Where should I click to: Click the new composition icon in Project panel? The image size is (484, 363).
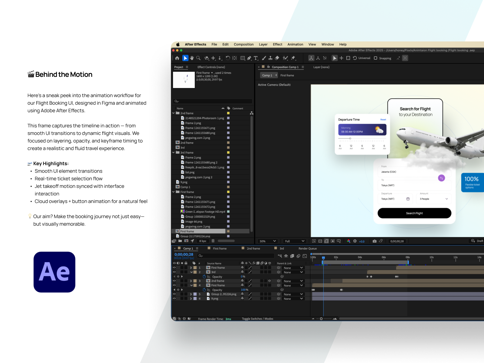tap(186, 241)
